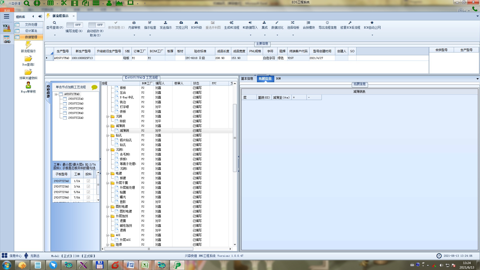Click the 发送指示 upload icon

[x=165, y=23]
